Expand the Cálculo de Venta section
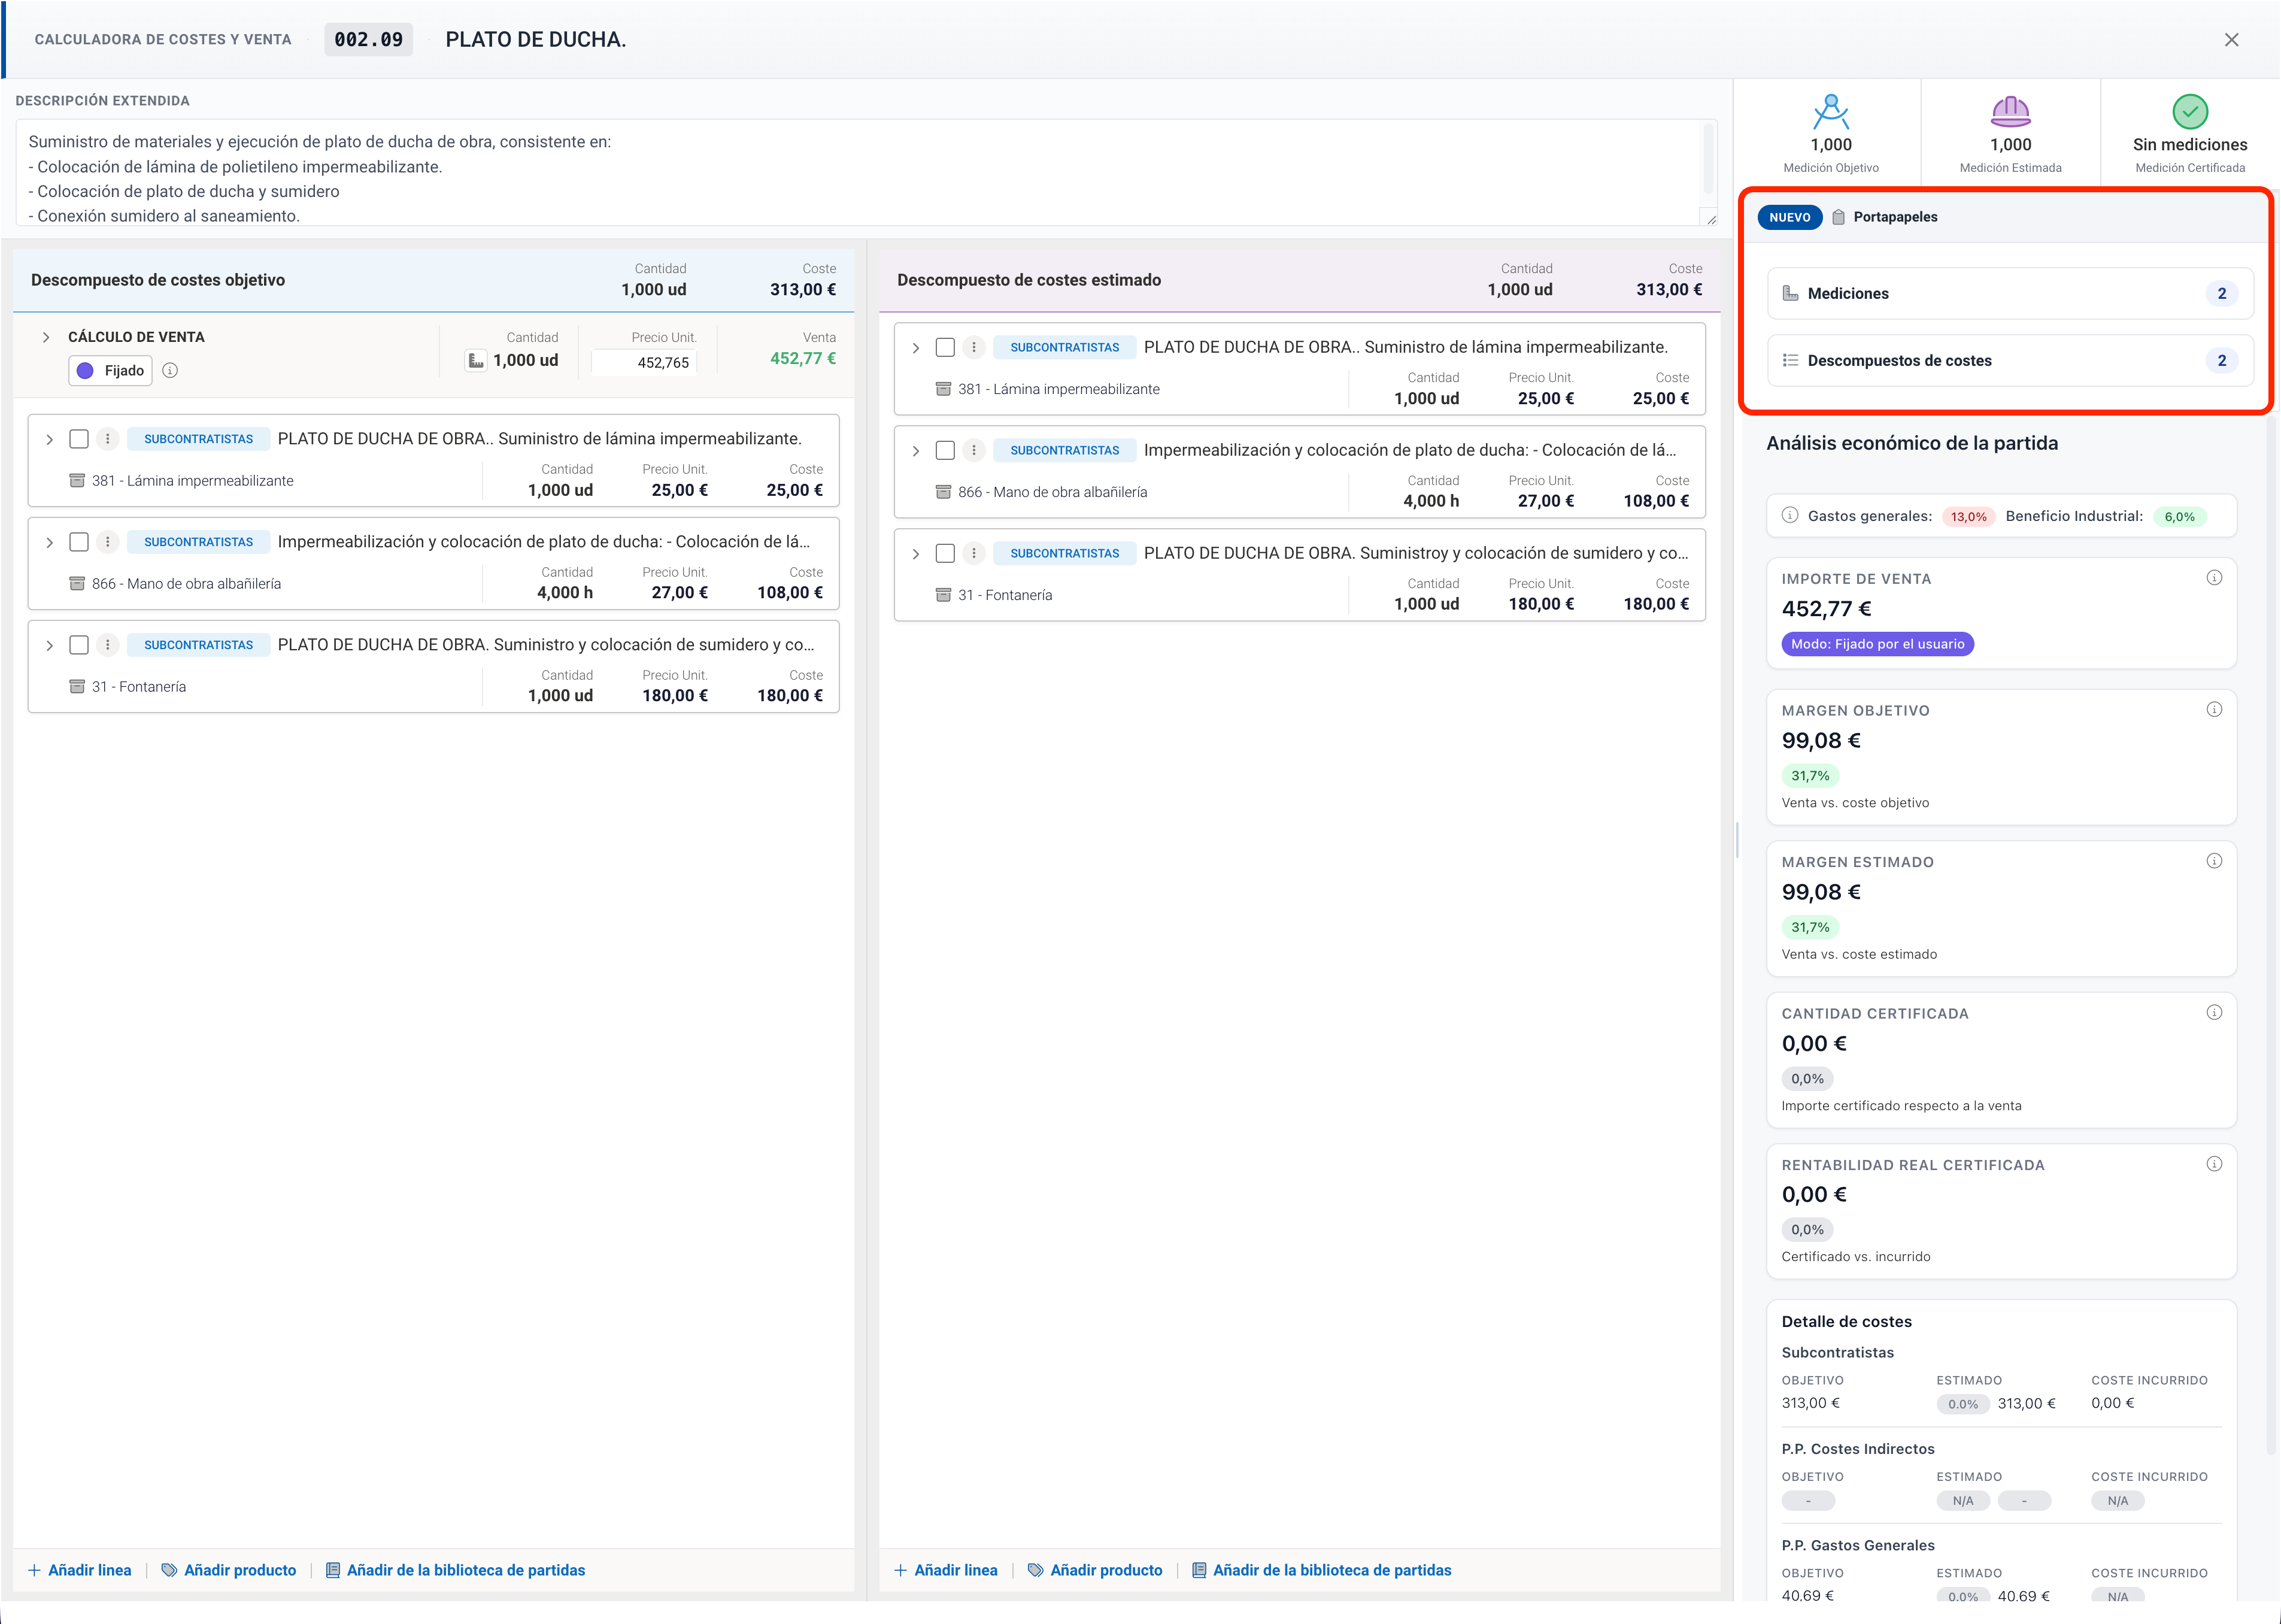Screen dimensions: 2281x1624 click(x=46, y=337)
